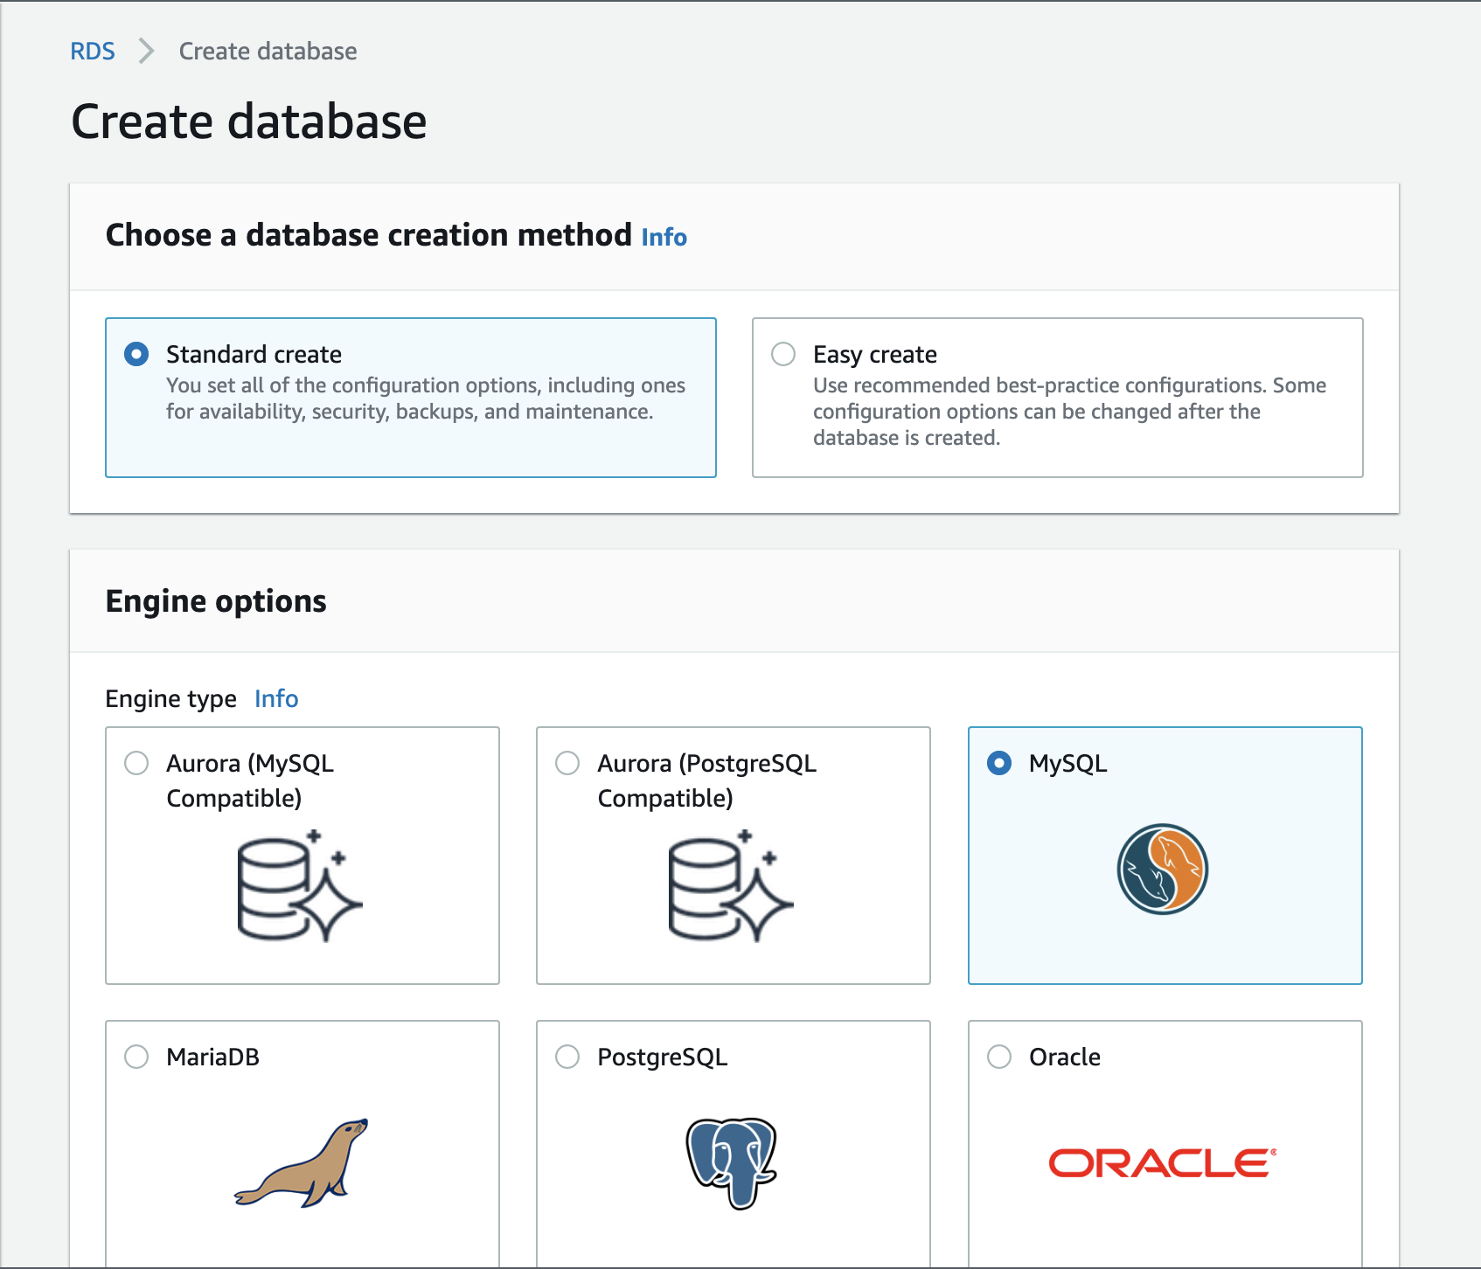1481x1269 pixels.
Task: Click the MySQL dolphin logo icon
Action: click(x=1162, y=870)
